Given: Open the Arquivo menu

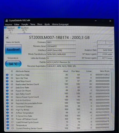Looking at the screenshot, I should (x=9, y=24).
